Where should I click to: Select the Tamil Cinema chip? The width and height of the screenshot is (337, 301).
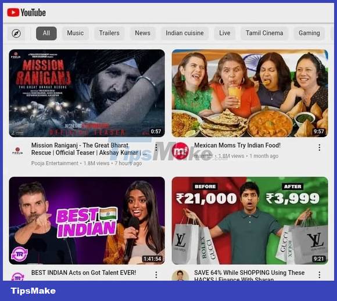pos(264,33)
